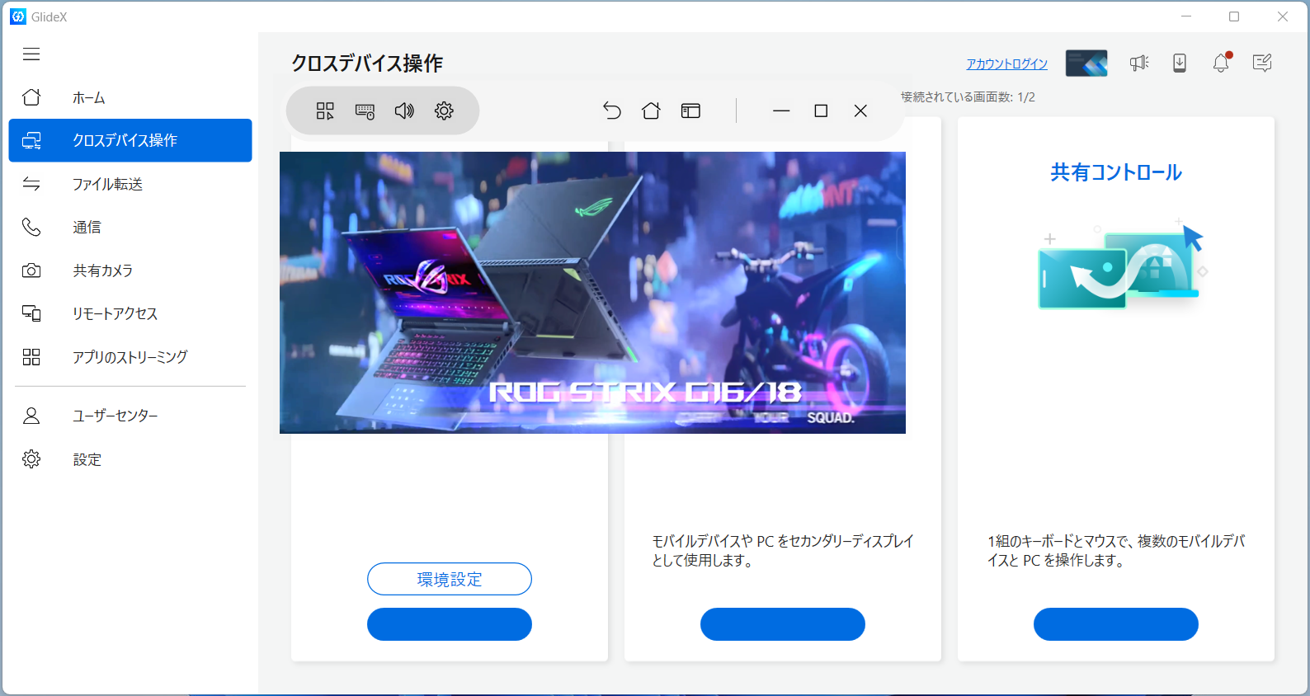Click the アカウントログイン link

click(1006, 64)
